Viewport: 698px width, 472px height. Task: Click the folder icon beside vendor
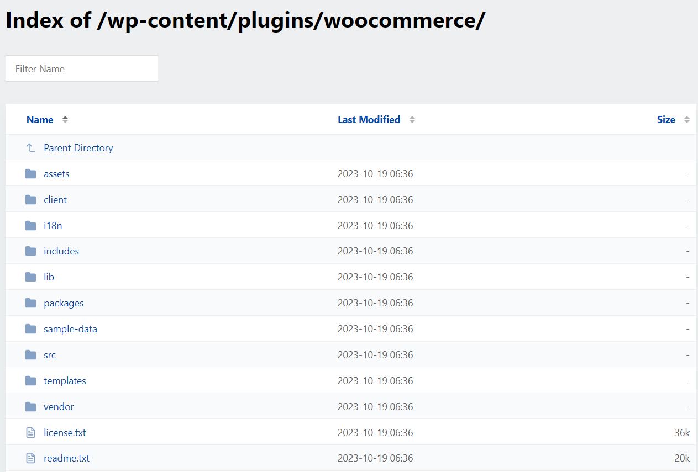coord(31,407)
